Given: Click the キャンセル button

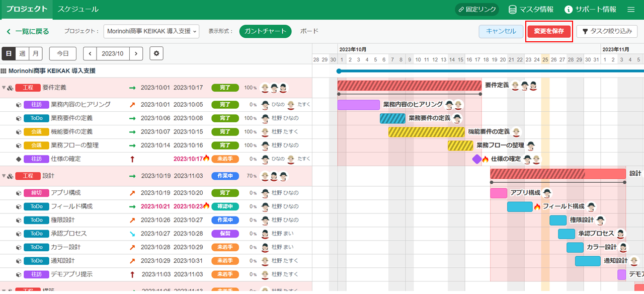Looking at the screenshot, I should 501,31.
